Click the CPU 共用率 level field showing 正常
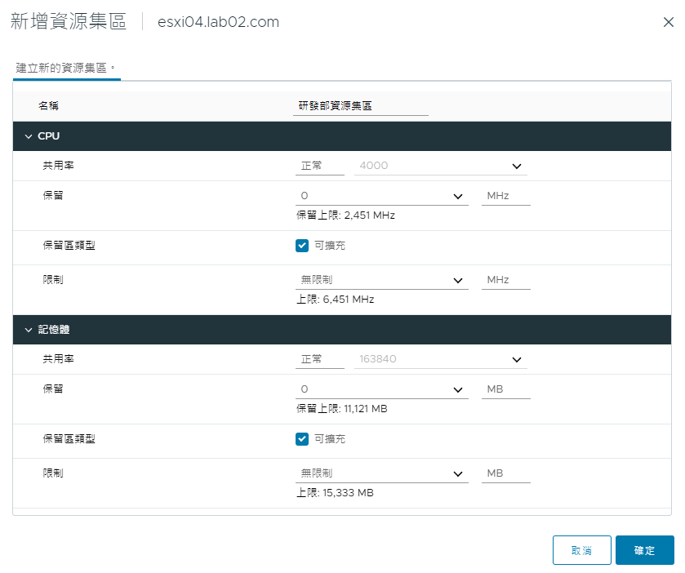 320,166
